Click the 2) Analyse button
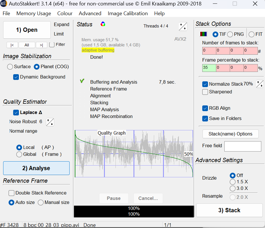 pyautogui.click(x=36, y=168)
